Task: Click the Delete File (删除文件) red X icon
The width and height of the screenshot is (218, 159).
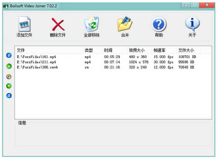Action: point(58,24)
